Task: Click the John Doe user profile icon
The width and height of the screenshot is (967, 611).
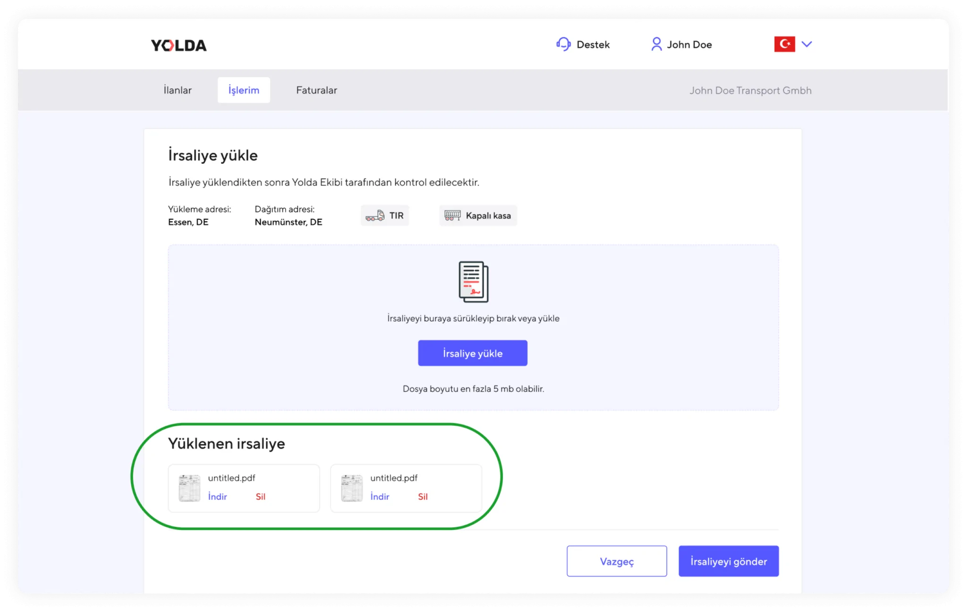Action: click(x=656, y=44)
